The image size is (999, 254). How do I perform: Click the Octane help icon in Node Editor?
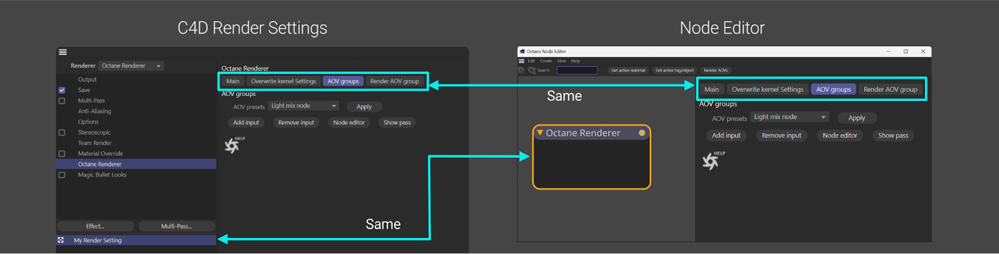[x=711, y=161]
